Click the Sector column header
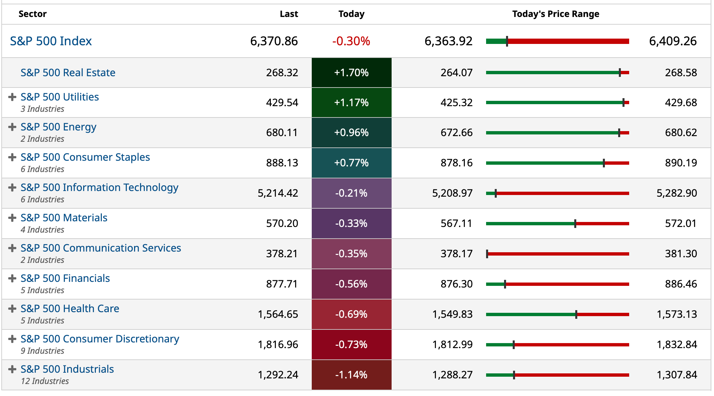 pos(33,14)
